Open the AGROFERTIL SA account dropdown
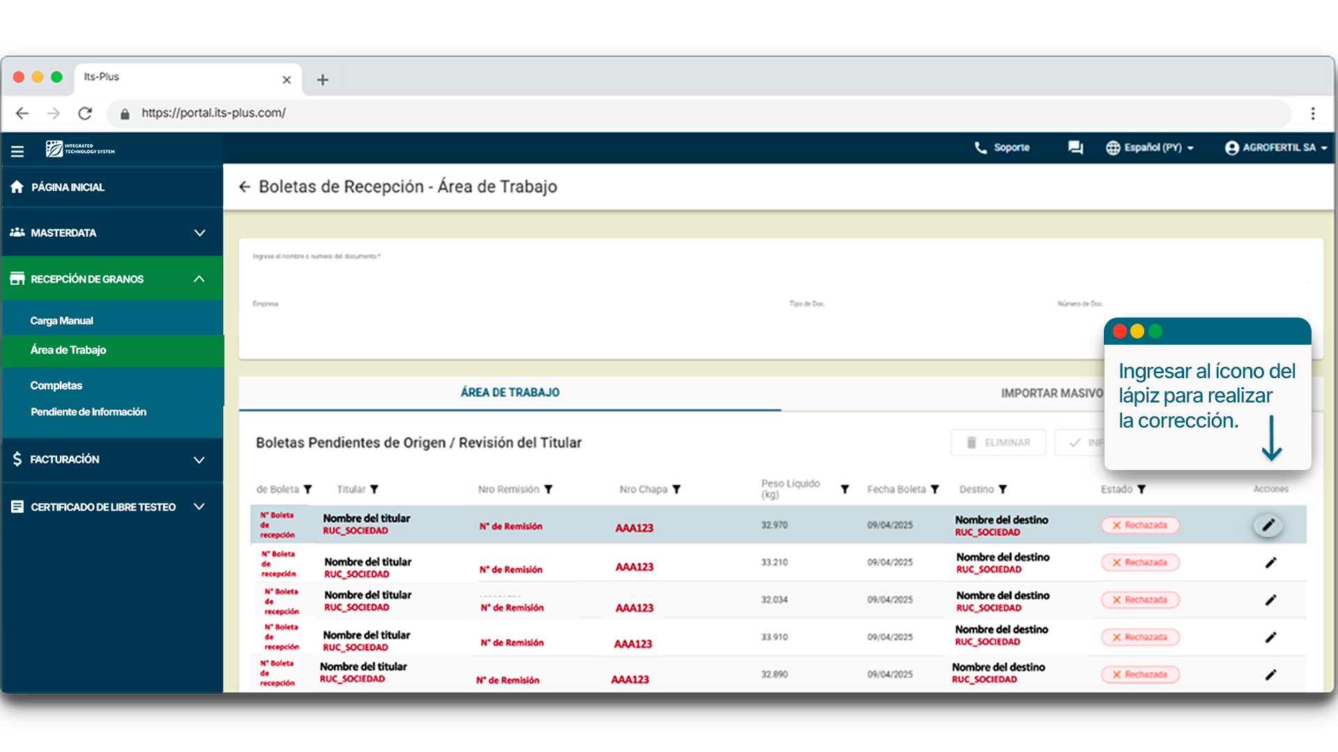The width and height of the screenshot is (1338, 752). click(1275, 148)
